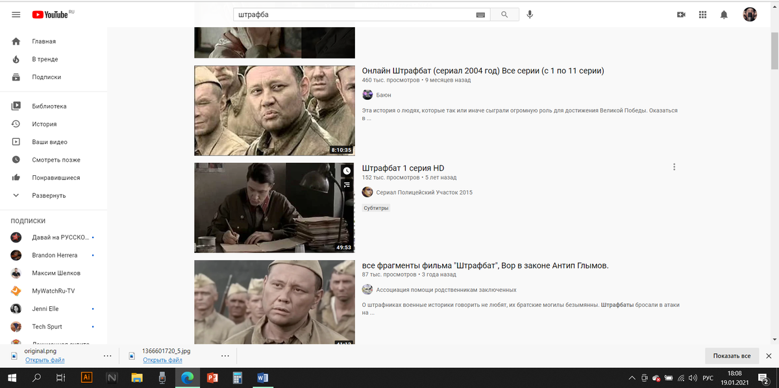This screenshot has height=388, width=779.
Task: Open the on-screen keyboard in search box
Action: [480, 14]
